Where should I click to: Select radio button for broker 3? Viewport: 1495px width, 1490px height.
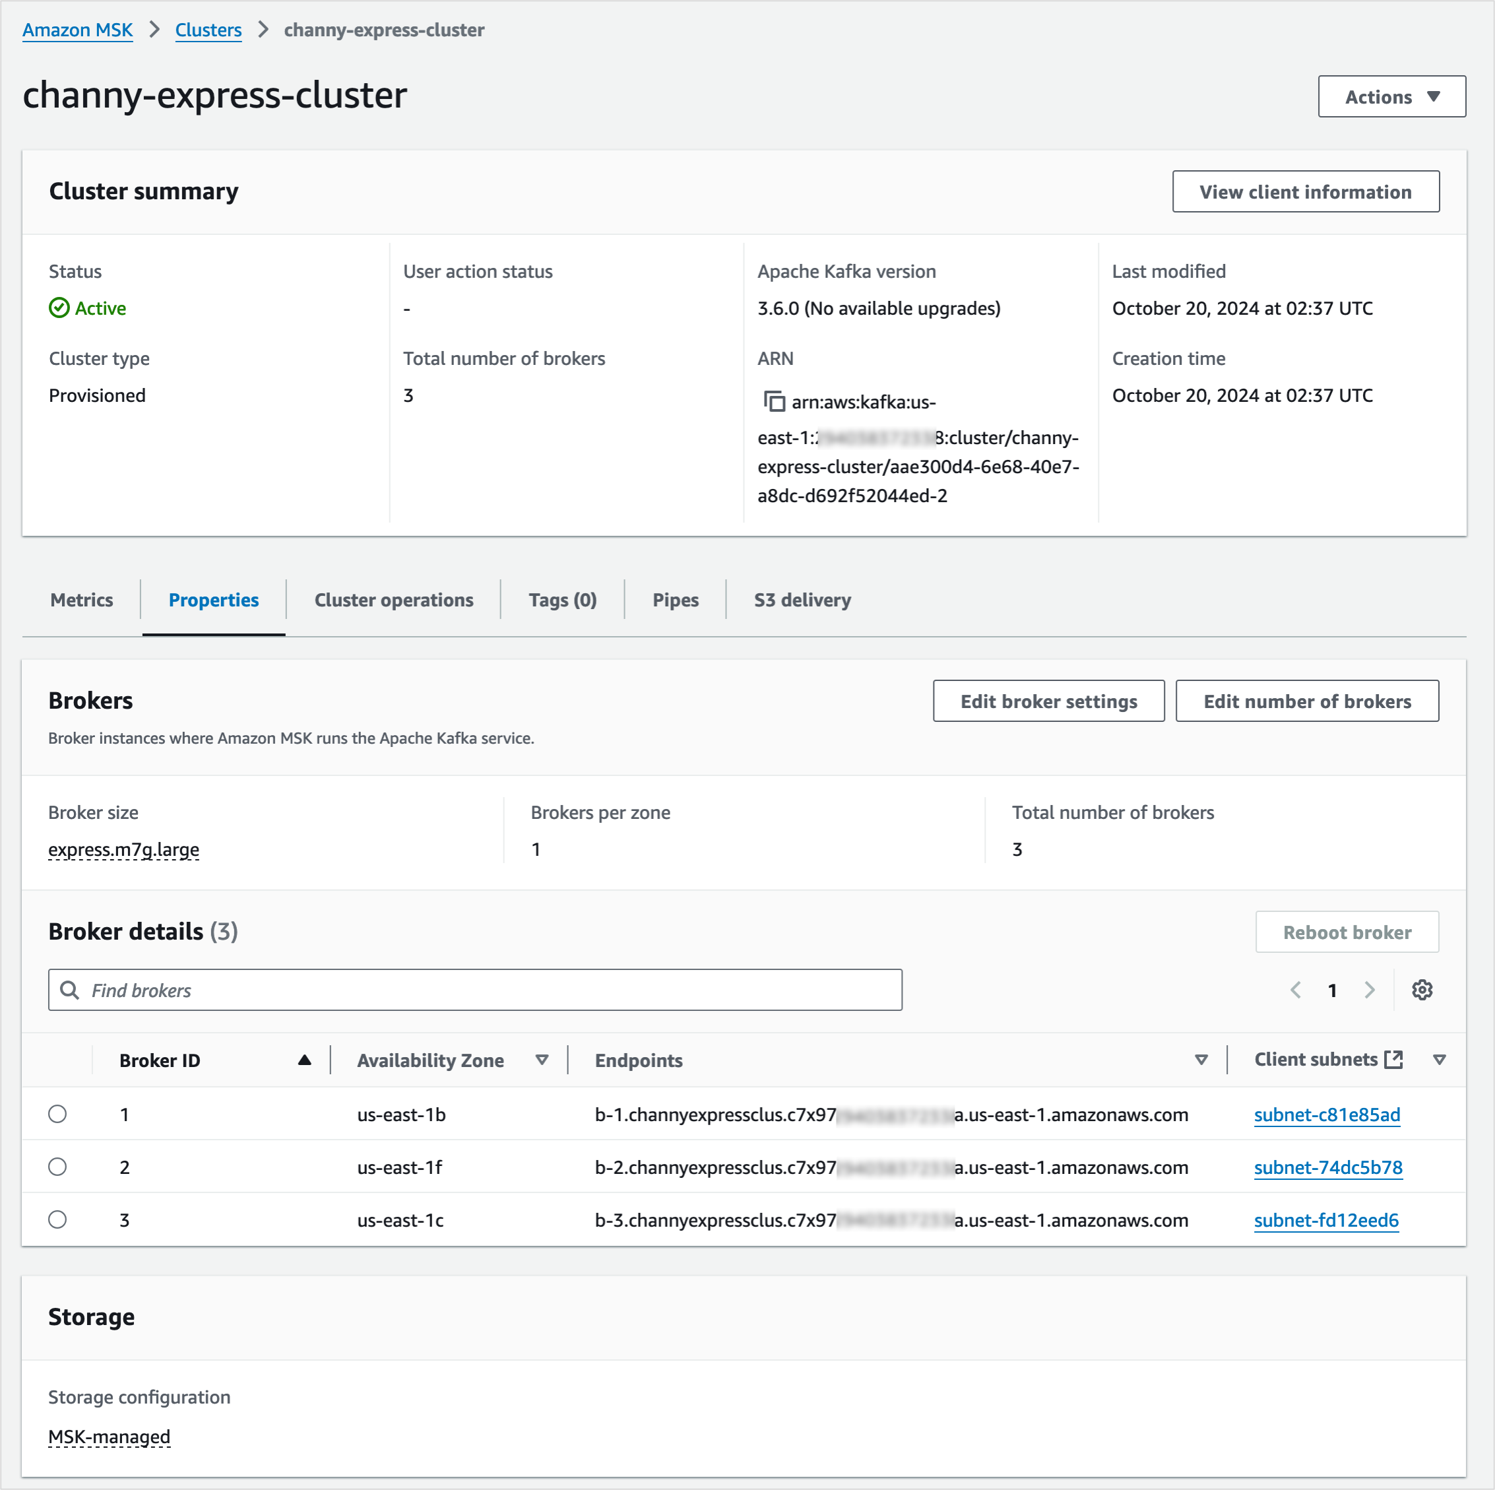click(x=57, y=1219)
